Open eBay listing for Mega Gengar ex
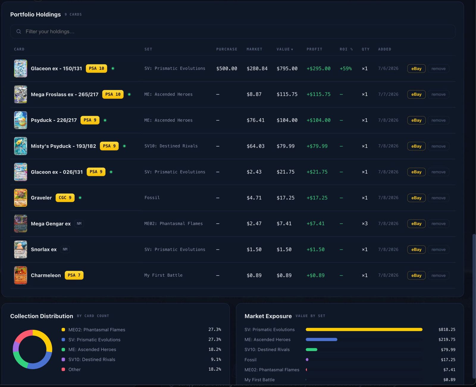This screenshot has height=387, width=476. click(416, 224)
